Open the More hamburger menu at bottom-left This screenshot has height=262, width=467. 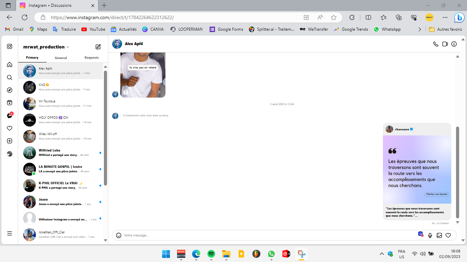coord(10,233)
